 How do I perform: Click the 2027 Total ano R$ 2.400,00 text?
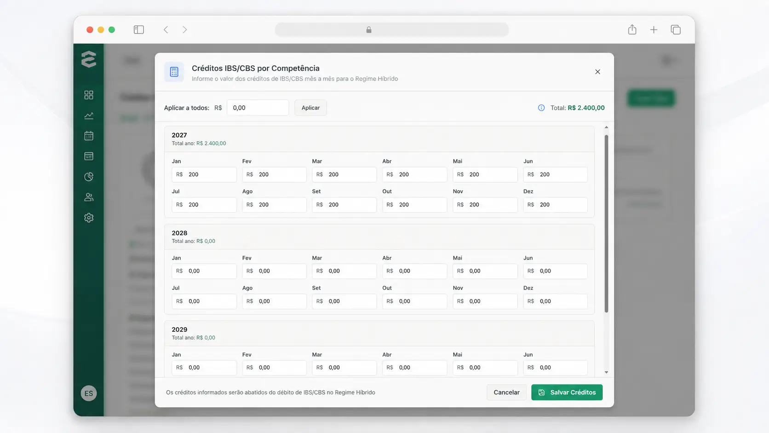coord(199,144)
